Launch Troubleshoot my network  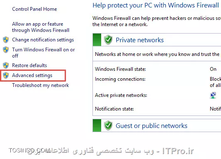[41, 85]
